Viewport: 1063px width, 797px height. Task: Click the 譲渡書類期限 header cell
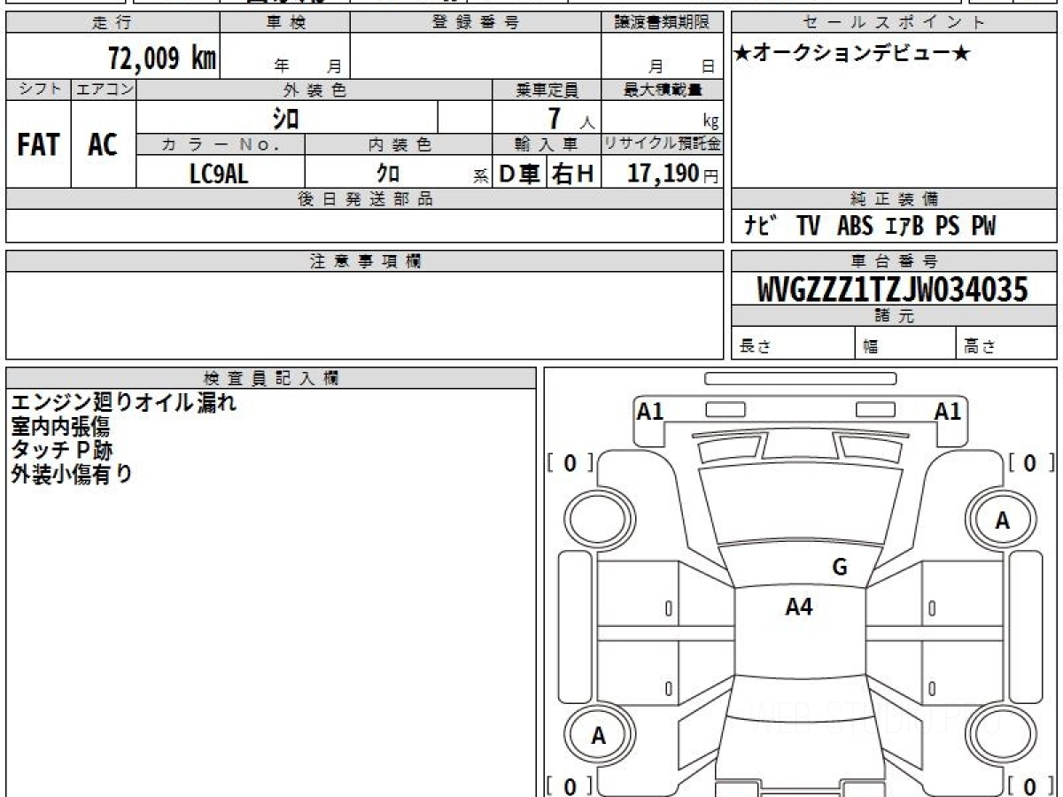663,23
